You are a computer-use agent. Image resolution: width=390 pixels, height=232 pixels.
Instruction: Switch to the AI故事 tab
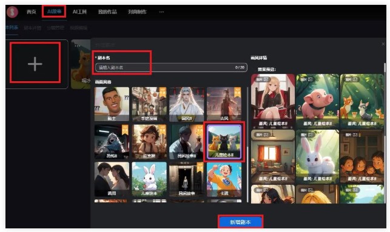pyautogui.click(x=54, y=12)
